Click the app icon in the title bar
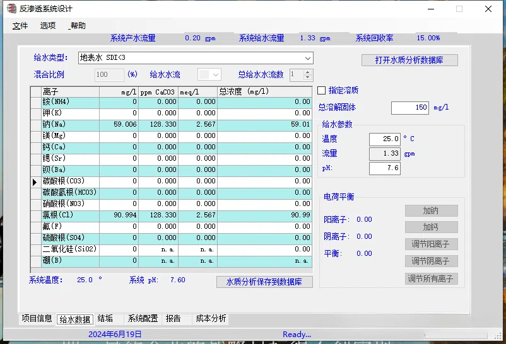The width and height of the screenshot is (506, 344). (x=11, y=8)
